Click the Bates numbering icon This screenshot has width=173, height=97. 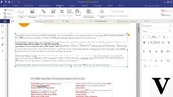[x=102, y=12]
